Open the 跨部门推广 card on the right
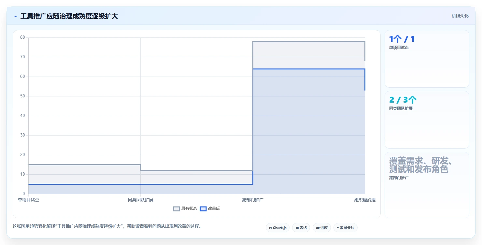The width and height of the screenshot is (482, 245). 427,185
